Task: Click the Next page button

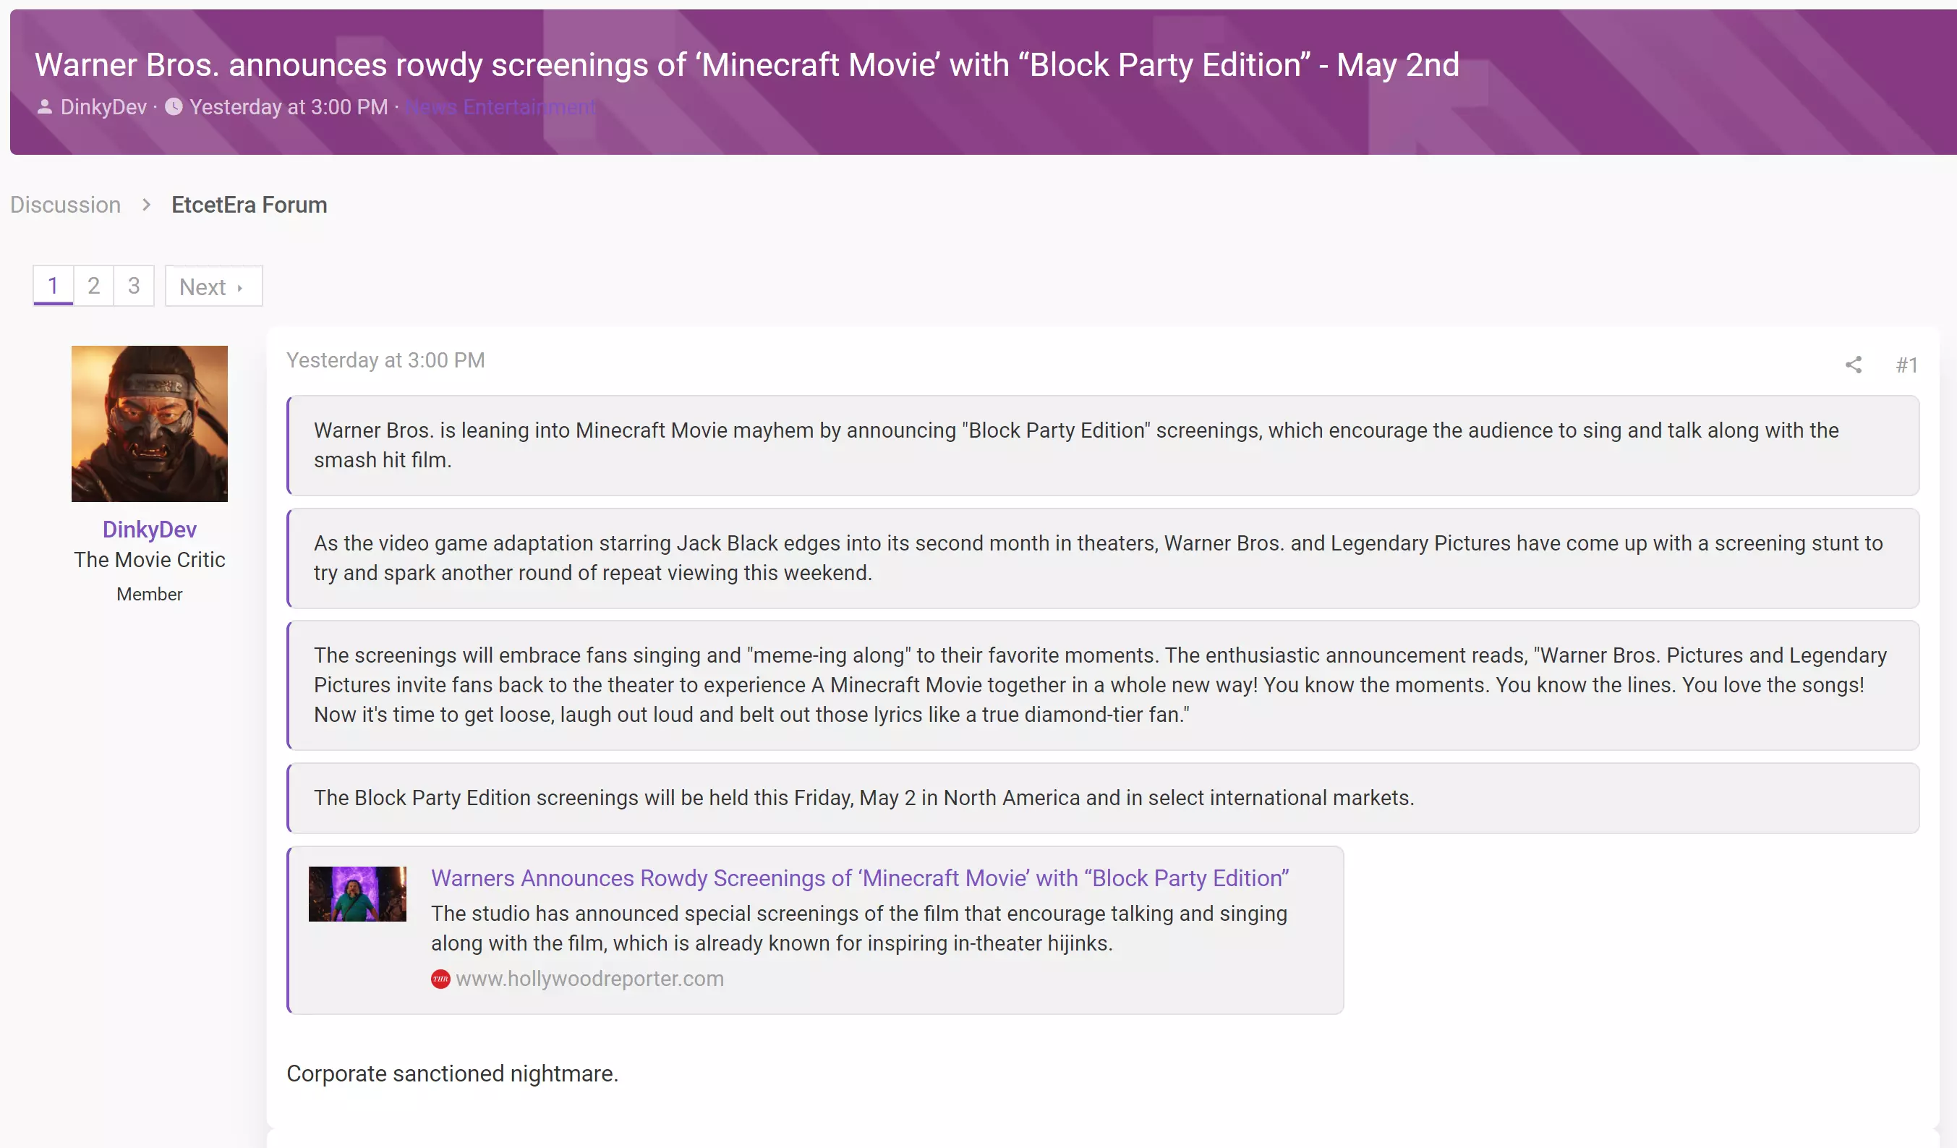Action: click(x=213, y=286)
